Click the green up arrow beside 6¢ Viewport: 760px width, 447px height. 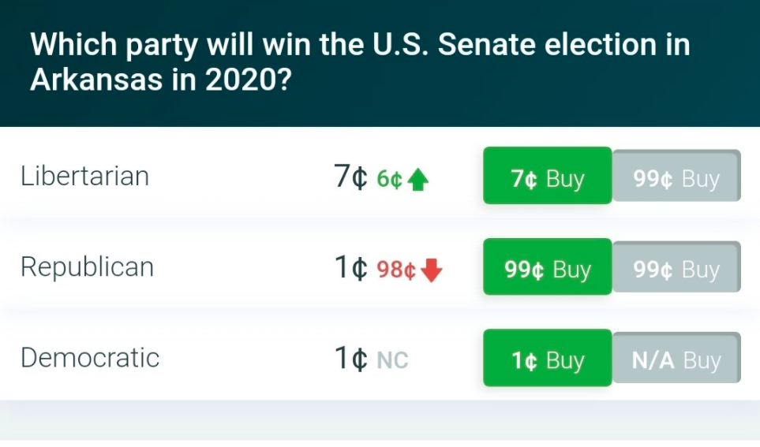click(418, 181)
